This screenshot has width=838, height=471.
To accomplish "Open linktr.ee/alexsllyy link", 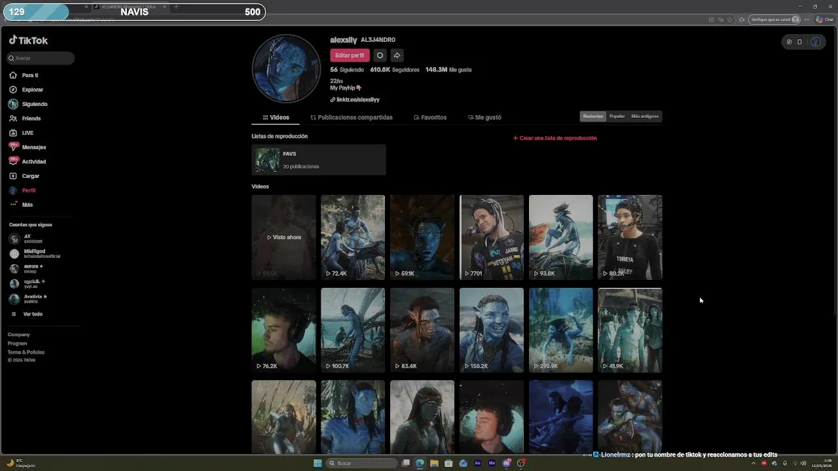I will 355,99.
